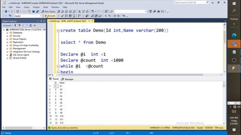Viewport: 241px width, 135px height.
Task: Select the XEvent Profiler tree item
Action: point(20,58)
